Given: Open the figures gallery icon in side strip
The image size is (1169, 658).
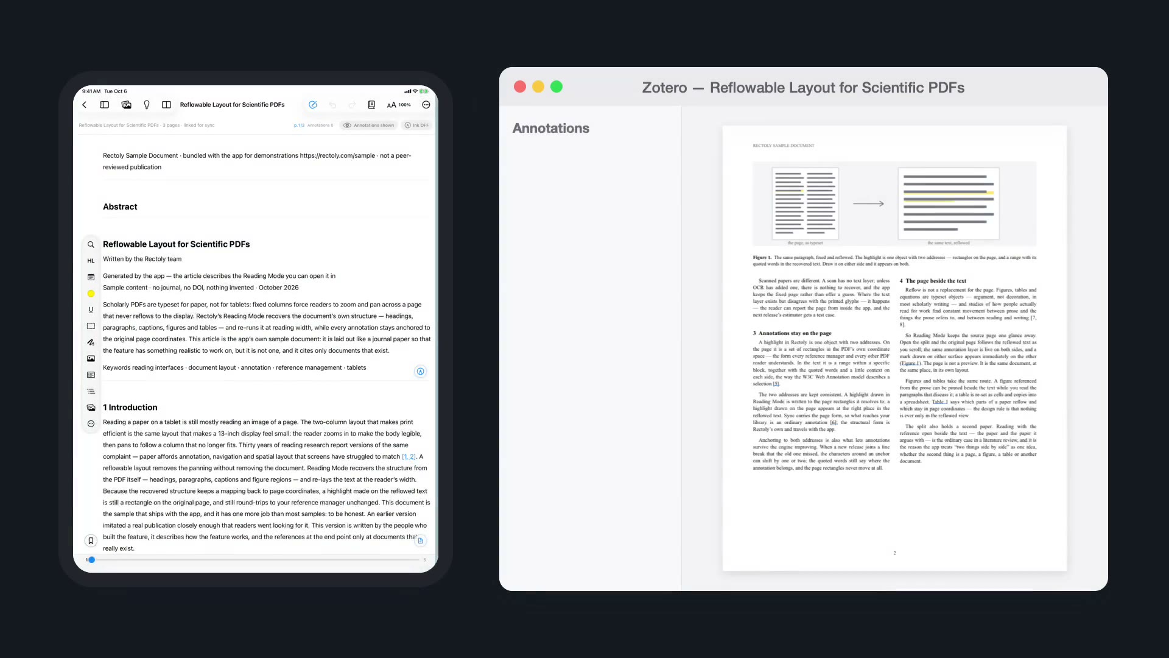Looking at the screenshot, I should point(91,408).
